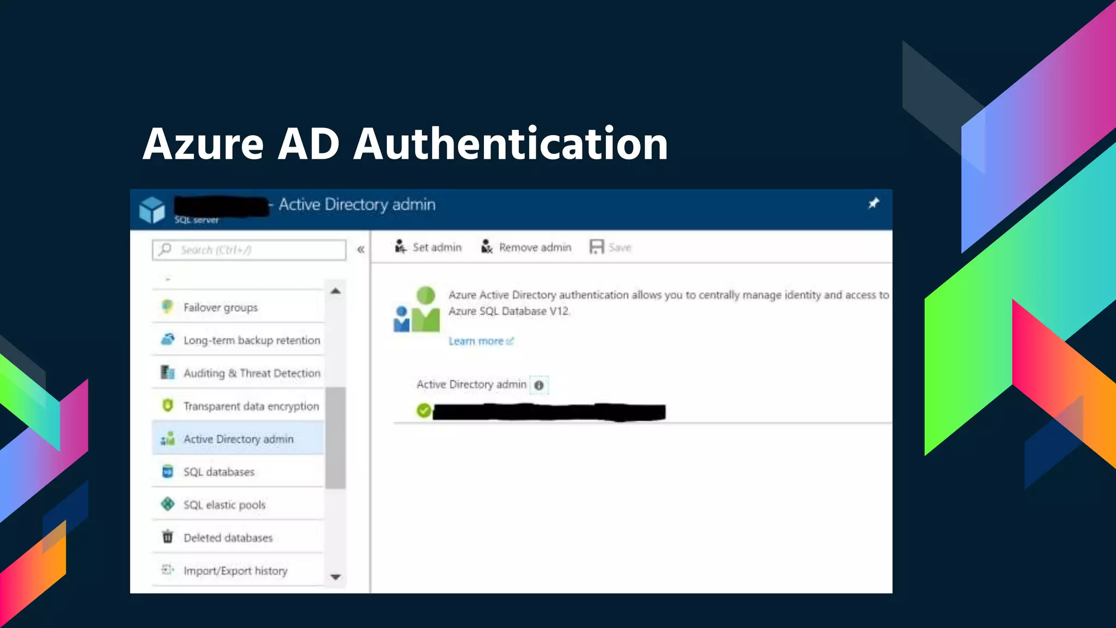1116x628 pixels.
Task: Open Deleted databases item
Action: [x=238, y=538]
